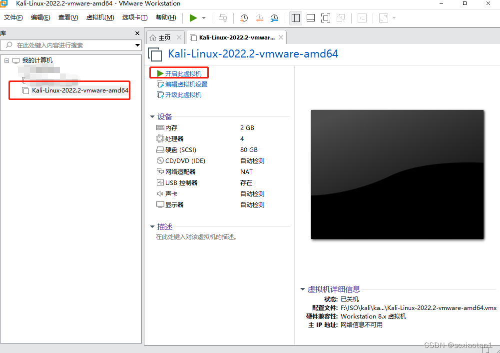
Task: Toggle the thumbnail bar view icon
Action: point(311,18)
